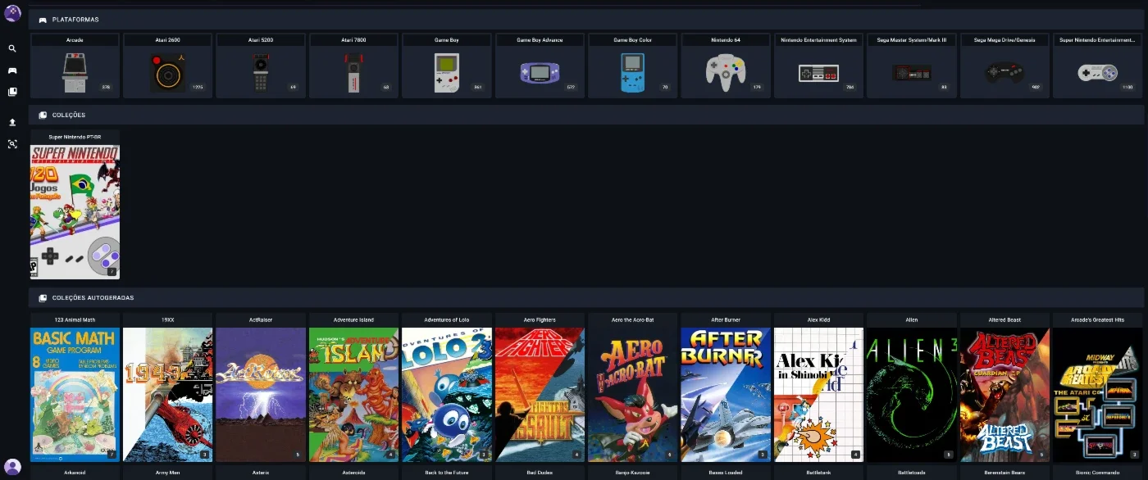Open the Game Boy Color platform card
The height and width of the screenshot is (480, 1148).
633,66
